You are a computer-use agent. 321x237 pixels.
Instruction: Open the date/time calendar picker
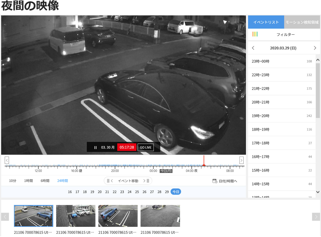(225, 181)
